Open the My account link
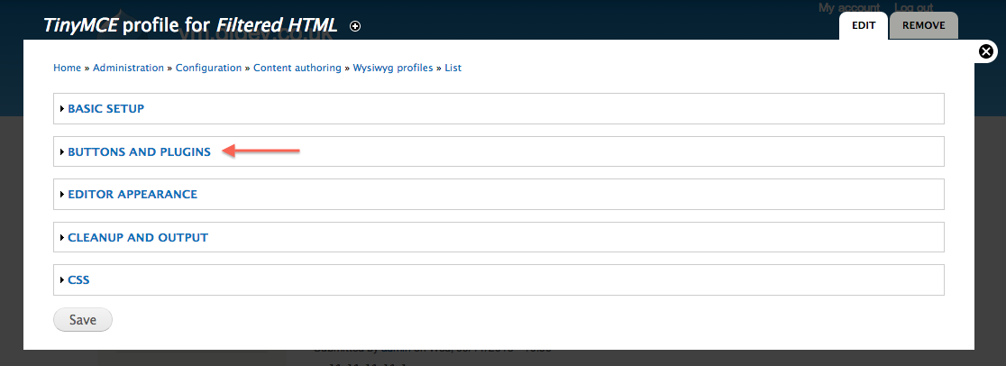1006x366 pixels. [x=849, y=8]
